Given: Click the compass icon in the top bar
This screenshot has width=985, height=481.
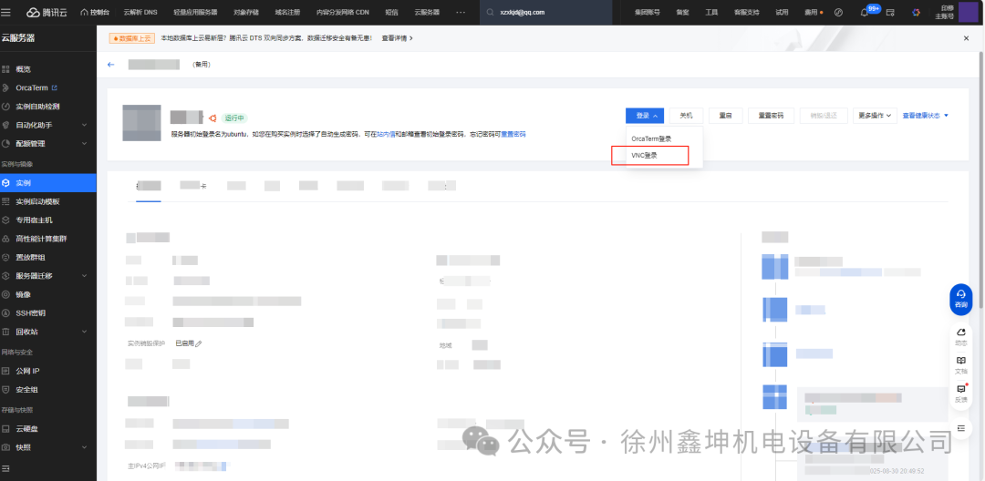Looking at the screenshot, I should click(838, 12).
